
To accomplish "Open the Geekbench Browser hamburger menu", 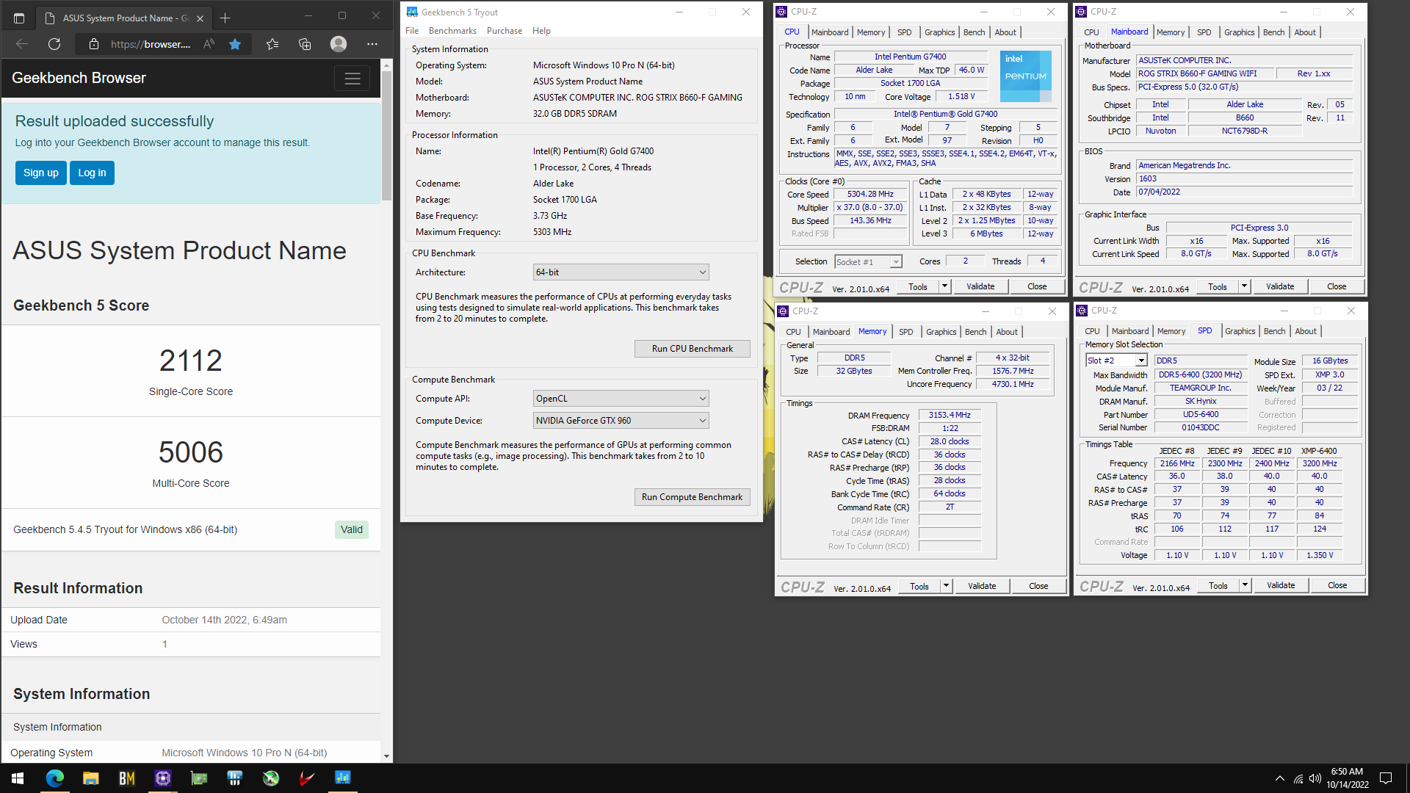I will tap(352, 79).
